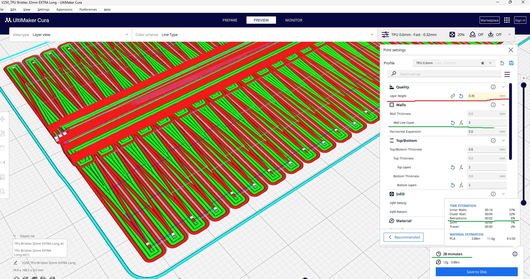
Task: Click the formula icon beside Top Layers
Action: 461,167
